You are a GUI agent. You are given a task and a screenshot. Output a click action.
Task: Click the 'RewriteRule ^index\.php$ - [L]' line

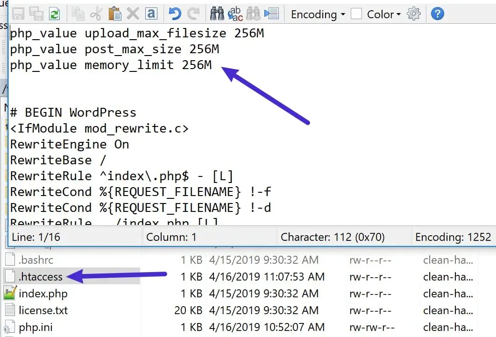pos(122,176)
